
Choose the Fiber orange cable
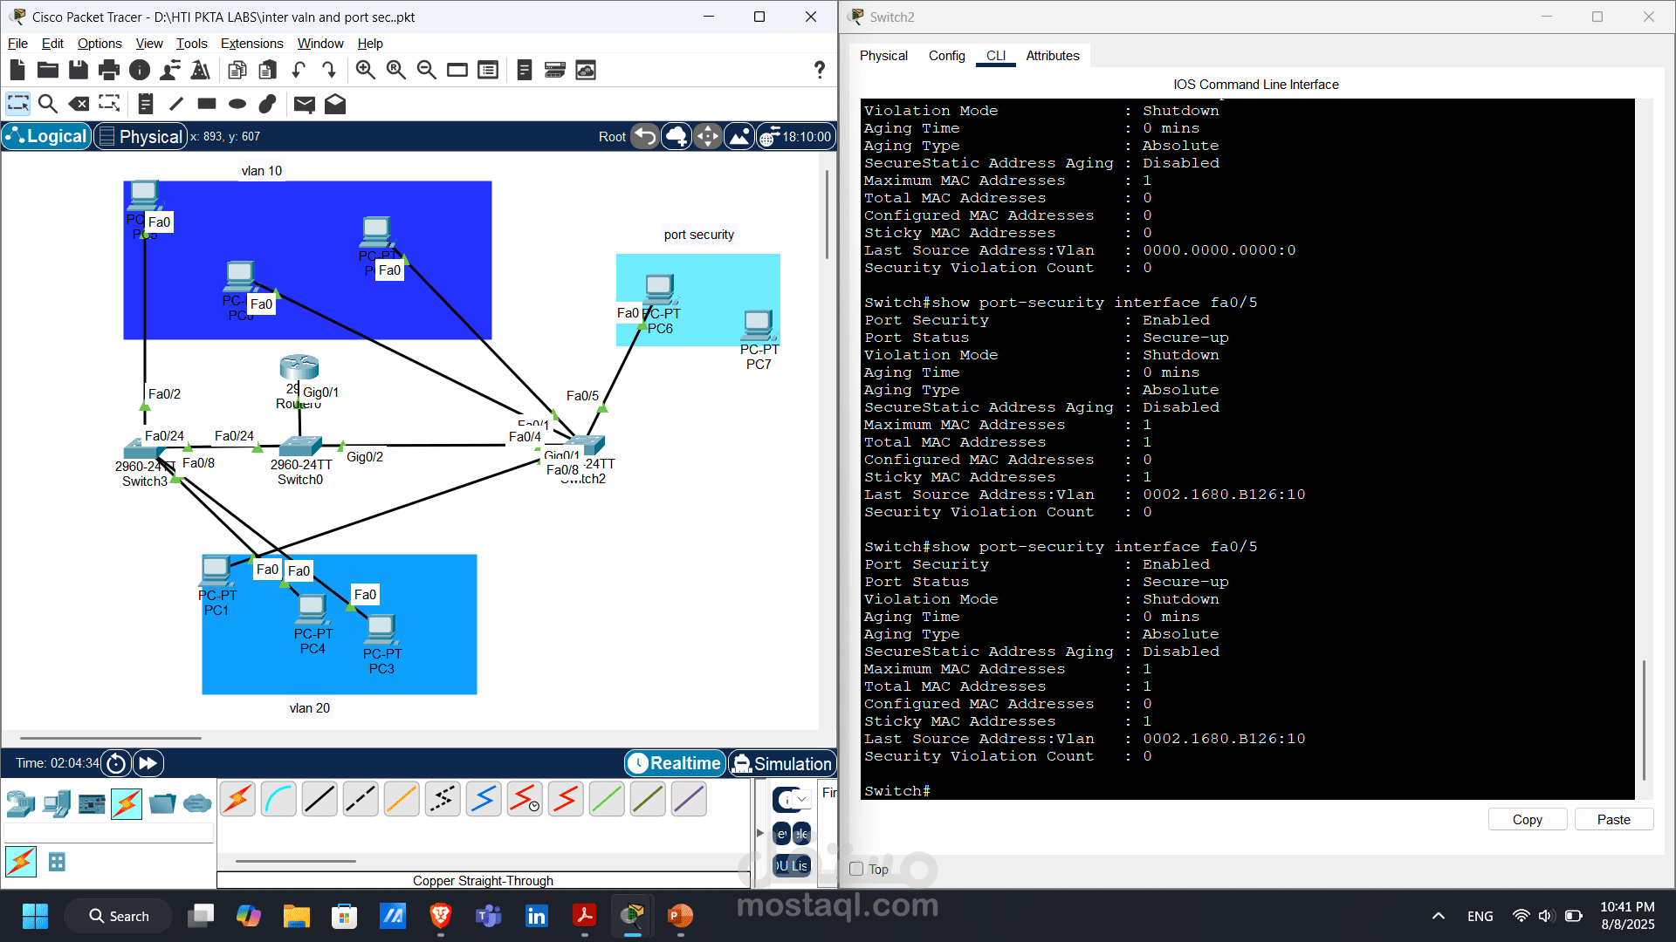point(402,799)
